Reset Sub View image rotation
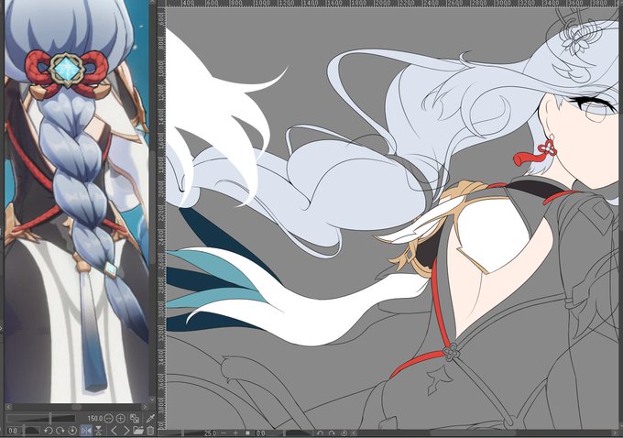The width and height of the screenshot is (623, 438). pyautogui.click(x=72, y=431)
